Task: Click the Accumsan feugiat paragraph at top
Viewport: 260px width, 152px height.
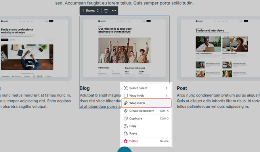Action: (x=124, y=3)
